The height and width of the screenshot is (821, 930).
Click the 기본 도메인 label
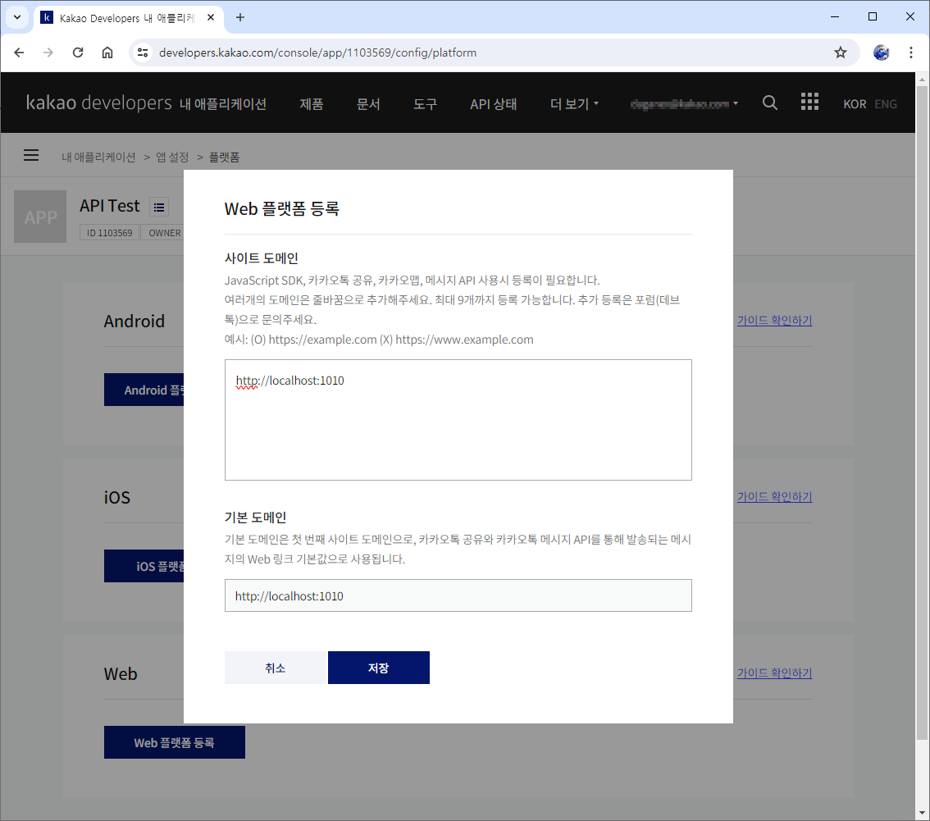point(255,518)
